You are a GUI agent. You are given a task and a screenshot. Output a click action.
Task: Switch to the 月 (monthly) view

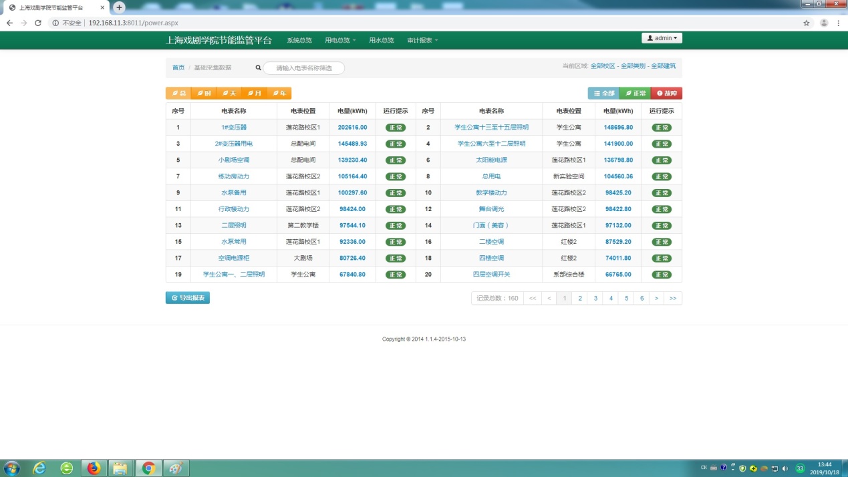coord(254,94)
